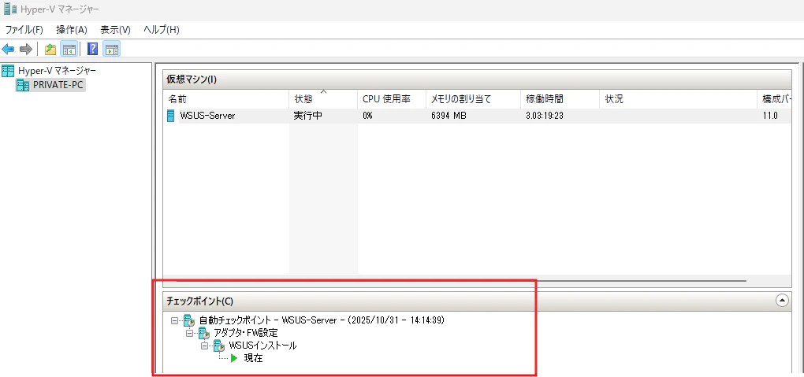Click the アダプタ・FW設定 checkpoint icon

point(204,333)
